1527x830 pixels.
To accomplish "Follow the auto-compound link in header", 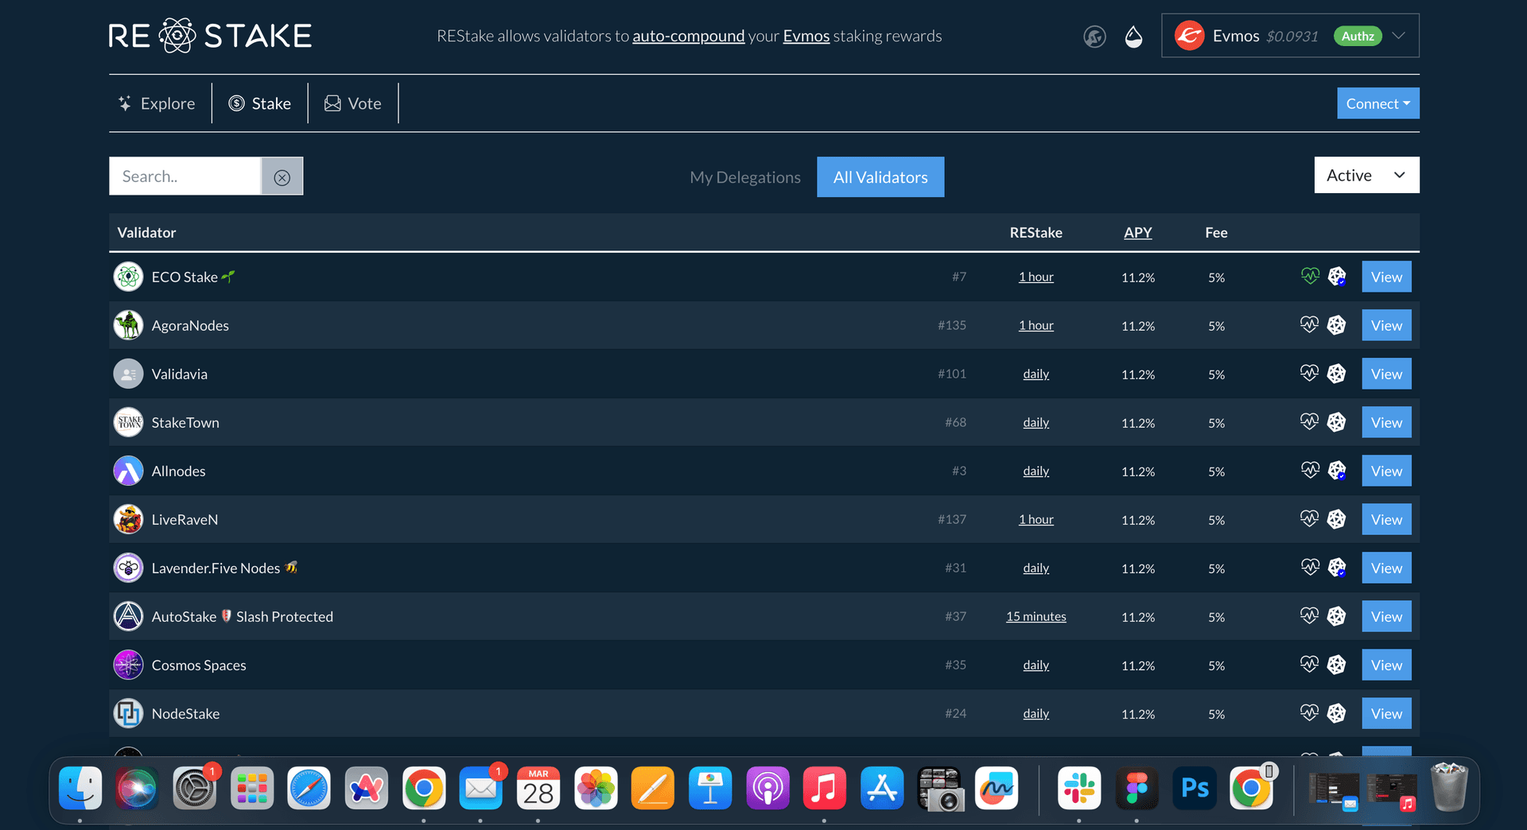I will [x=689, y=36].
